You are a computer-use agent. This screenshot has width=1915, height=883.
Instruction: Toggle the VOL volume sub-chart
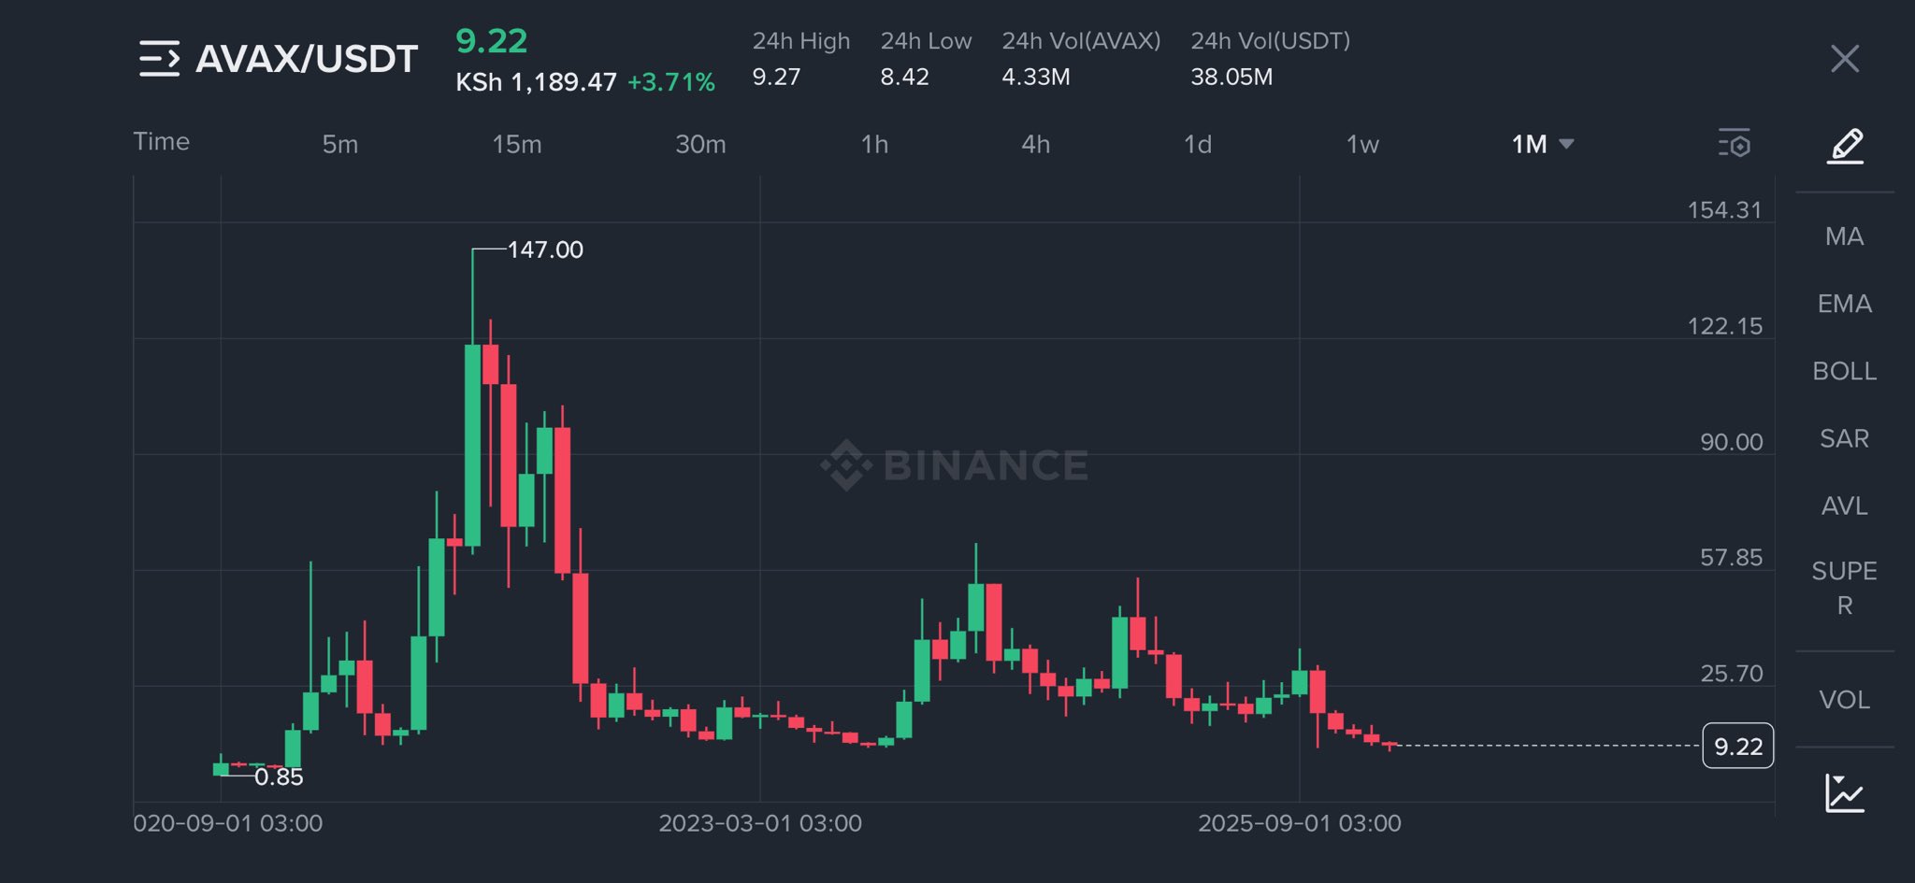tap(1844, 700)
